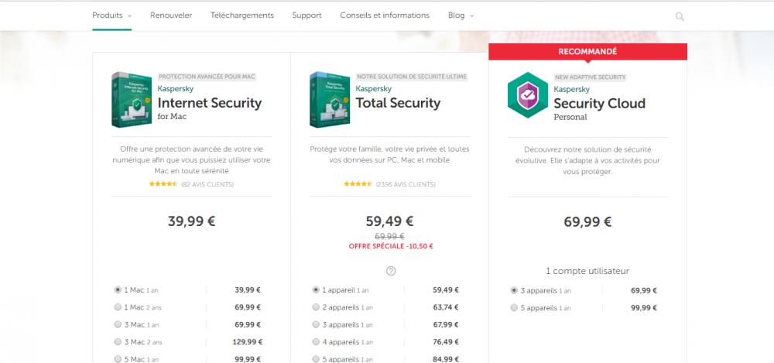Image resolution: width=774 pixels, height=363 pixels.
Task: Select the 1 Mac 2 ans option
Action: point(118,307)
